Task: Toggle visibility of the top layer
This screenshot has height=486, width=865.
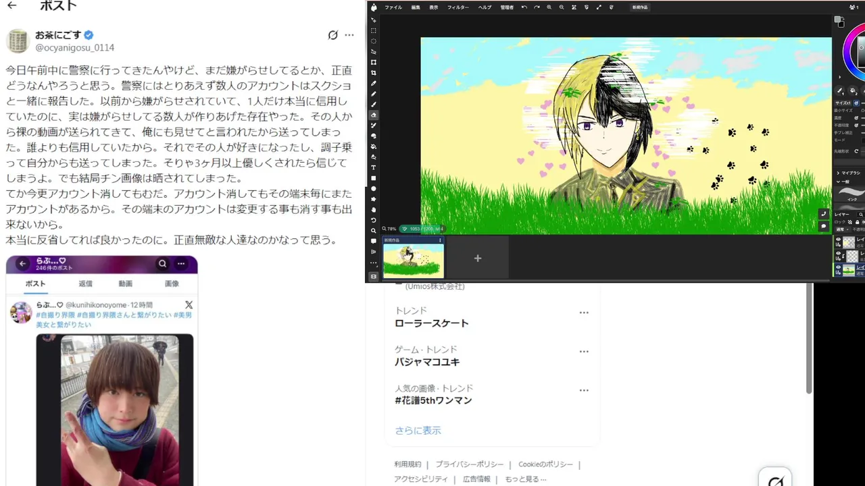Action: 839,240
